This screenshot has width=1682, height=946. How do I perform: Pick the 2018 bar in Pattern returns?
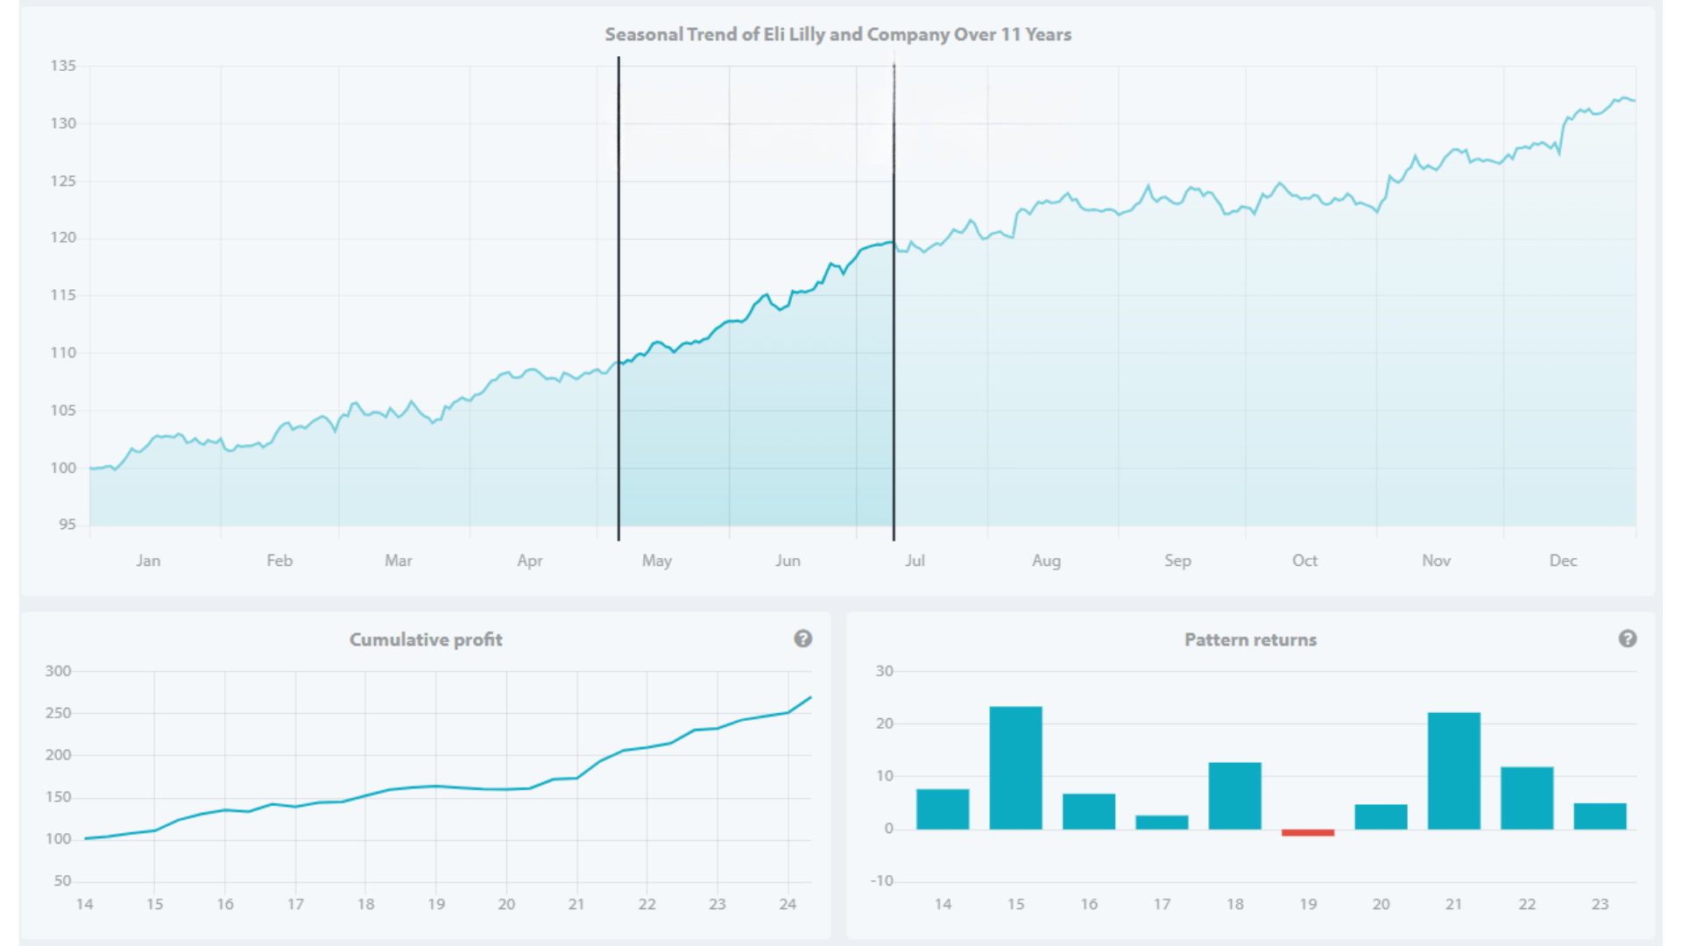(x=1234, y=795)
